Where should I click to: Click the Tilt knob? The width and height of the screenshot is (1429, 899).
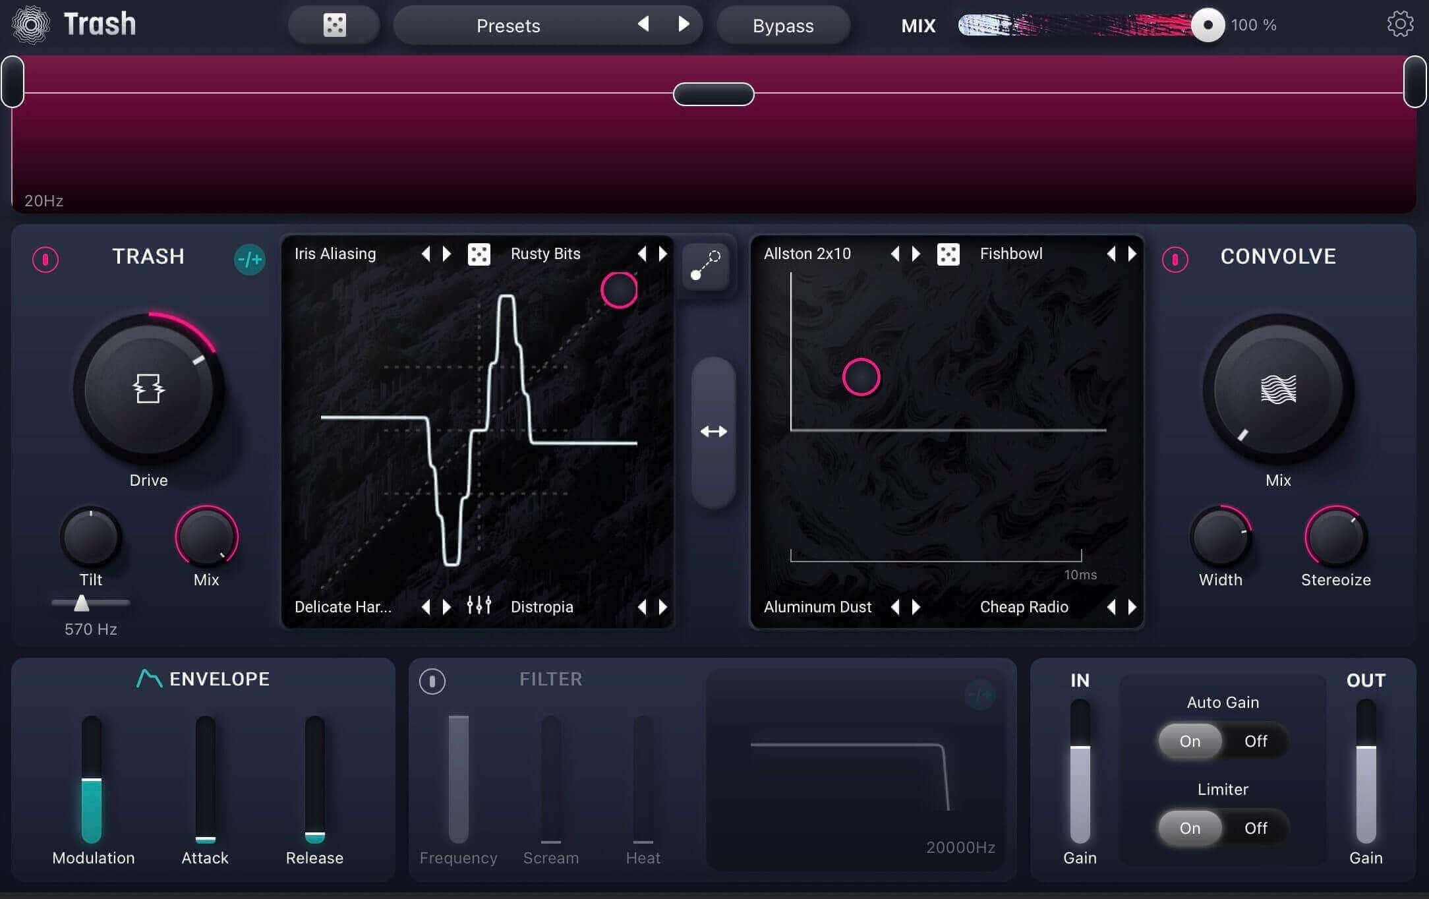tap(91, 536)
